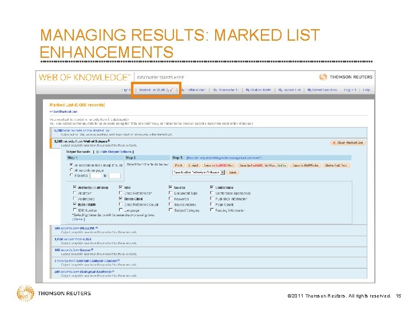
Task: Select the Records range radio button
Action: click(x=71, y=175)
